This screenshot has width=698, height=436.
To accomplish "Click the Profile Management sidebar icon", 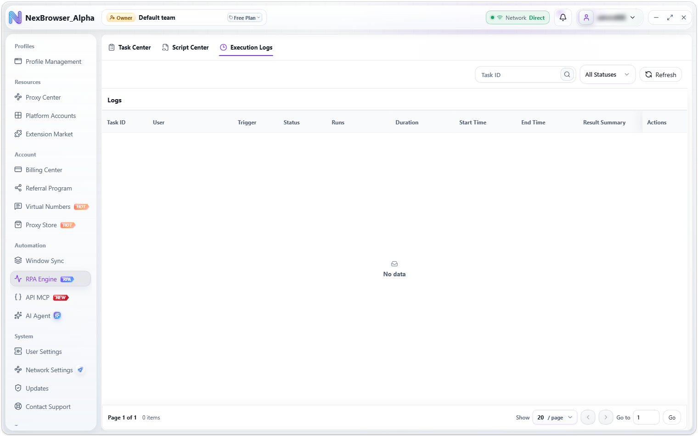I will click(18, 61).
